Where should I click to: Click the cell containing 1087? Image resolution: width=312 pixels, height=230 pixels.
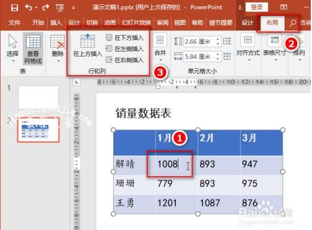coord(219,204)
